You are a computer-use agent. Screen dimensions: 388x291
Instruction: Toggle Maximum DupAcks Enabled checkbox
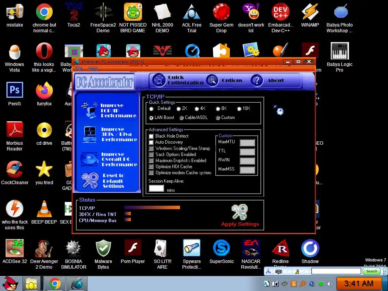pos(151,160)
